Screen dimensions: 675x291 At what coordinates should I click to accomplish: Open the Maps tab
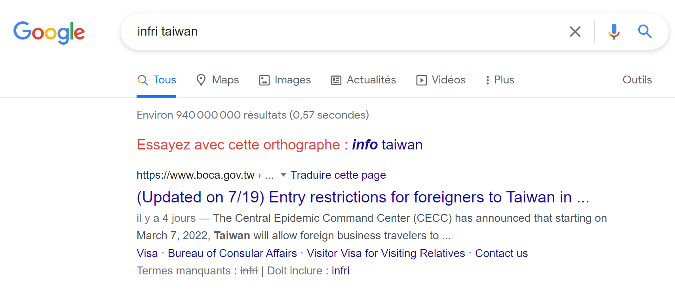(x=218, y=80)
